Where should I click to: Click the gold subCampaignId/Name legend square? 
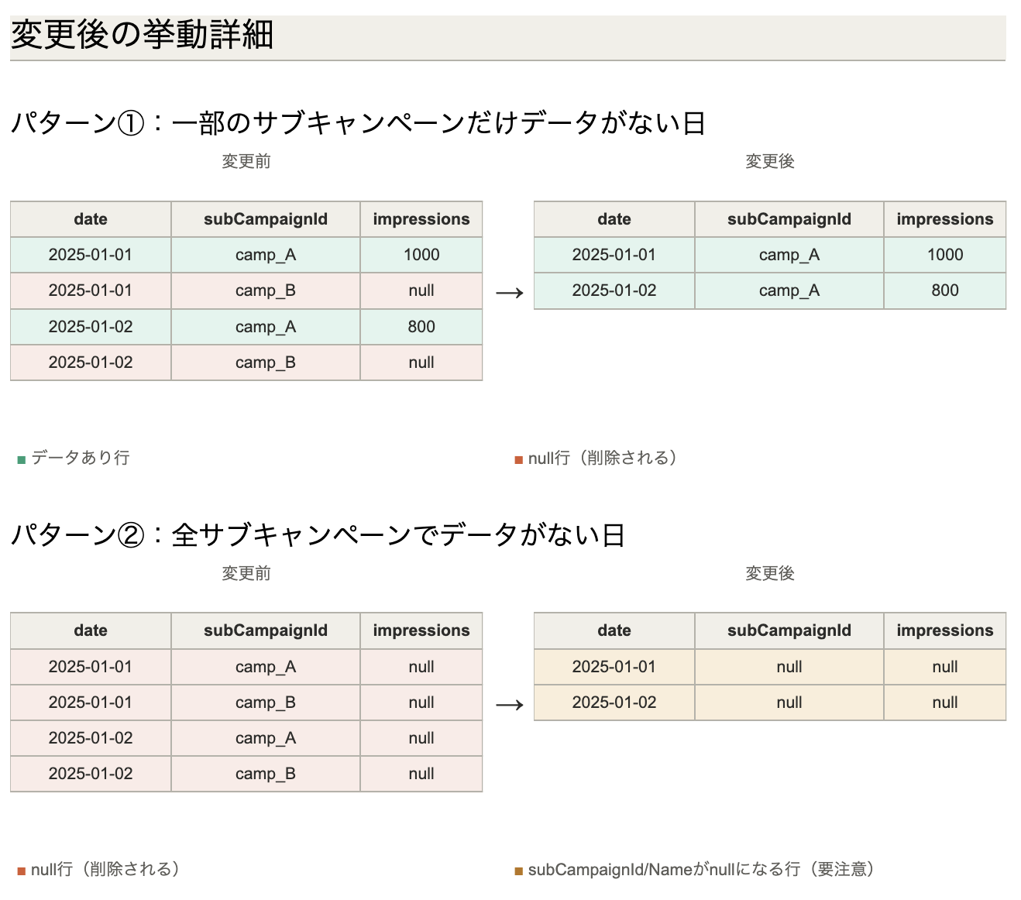point(519,871)
